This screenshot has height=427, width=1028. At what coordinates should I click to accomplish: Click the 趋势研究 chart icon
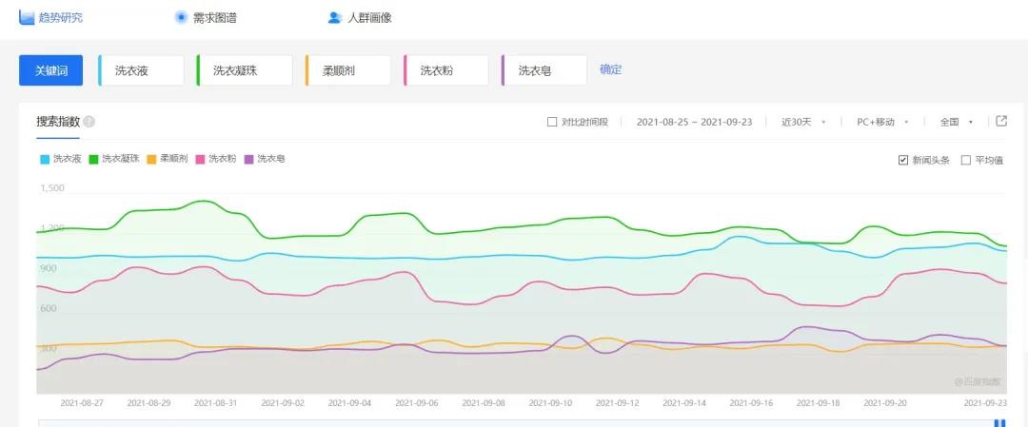(27, 17)
